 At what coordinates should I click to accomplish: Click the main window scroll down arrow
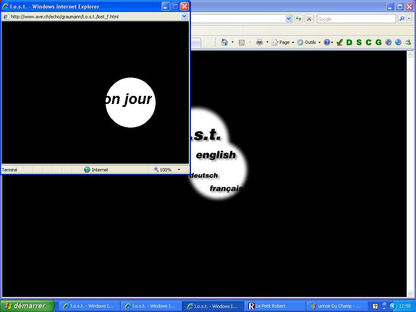(410, 294)
